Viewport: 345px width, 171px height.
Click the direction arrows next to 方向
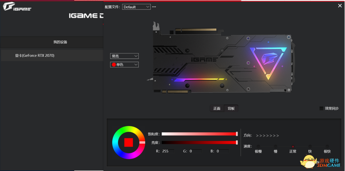tap(268, 136)
